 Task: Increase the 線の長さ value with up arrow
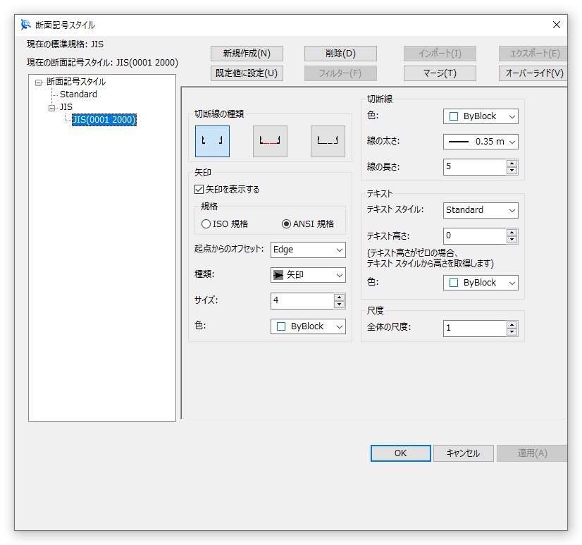tap(512, 164)
